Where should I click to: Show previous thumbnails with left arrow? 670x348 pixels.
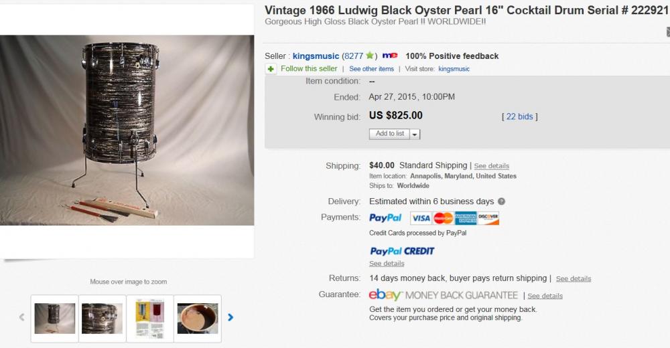click(21, 317)
